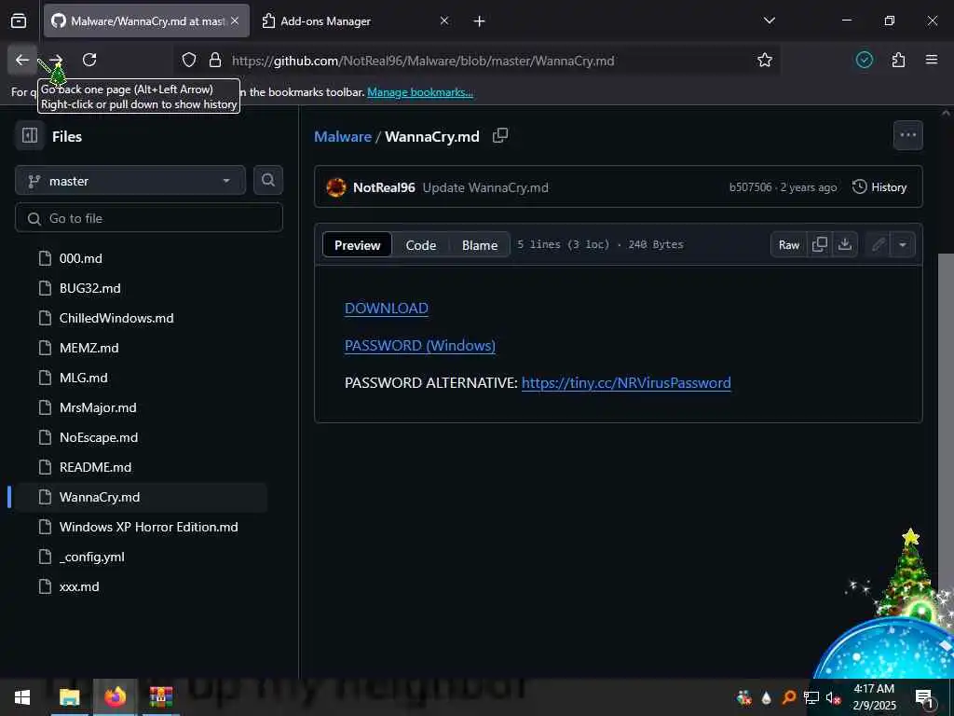Open BUG32.md file

coord(90,288)
